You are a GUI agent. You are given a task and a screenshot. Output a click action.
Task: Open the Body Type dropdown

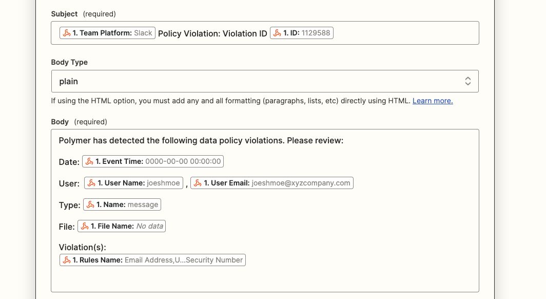tap(265, 81)
